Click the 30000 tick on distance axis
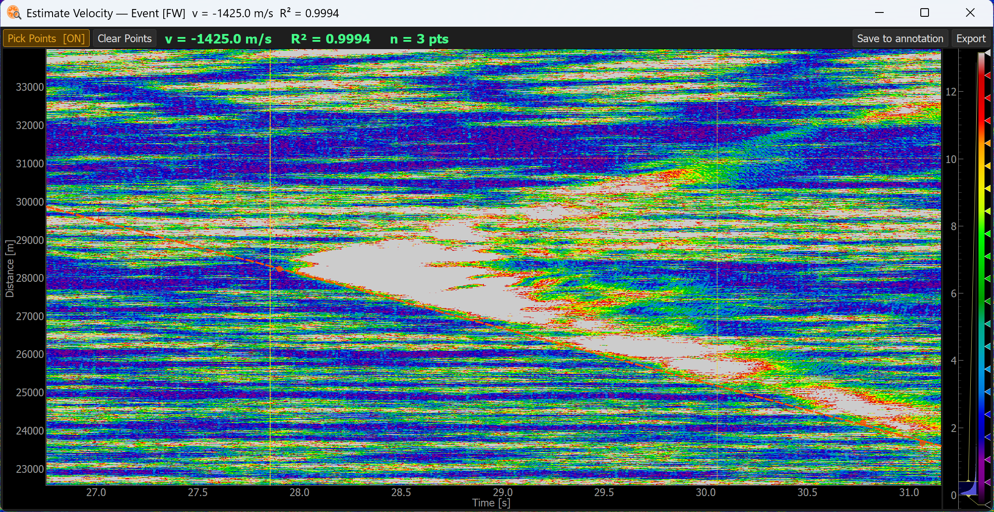994x512 pixels. coord(30,202)
